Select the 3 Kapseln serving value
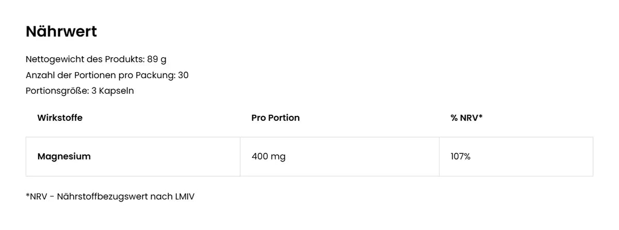The width and height of the screenshot is (619, 230). (112, 91)
